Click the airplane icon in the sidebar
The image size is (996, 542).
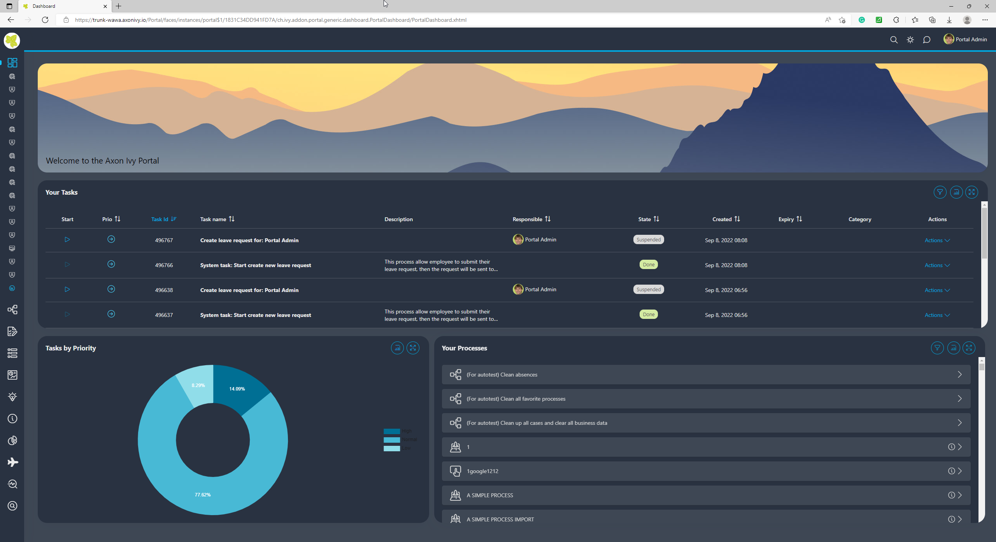[12, 462]
